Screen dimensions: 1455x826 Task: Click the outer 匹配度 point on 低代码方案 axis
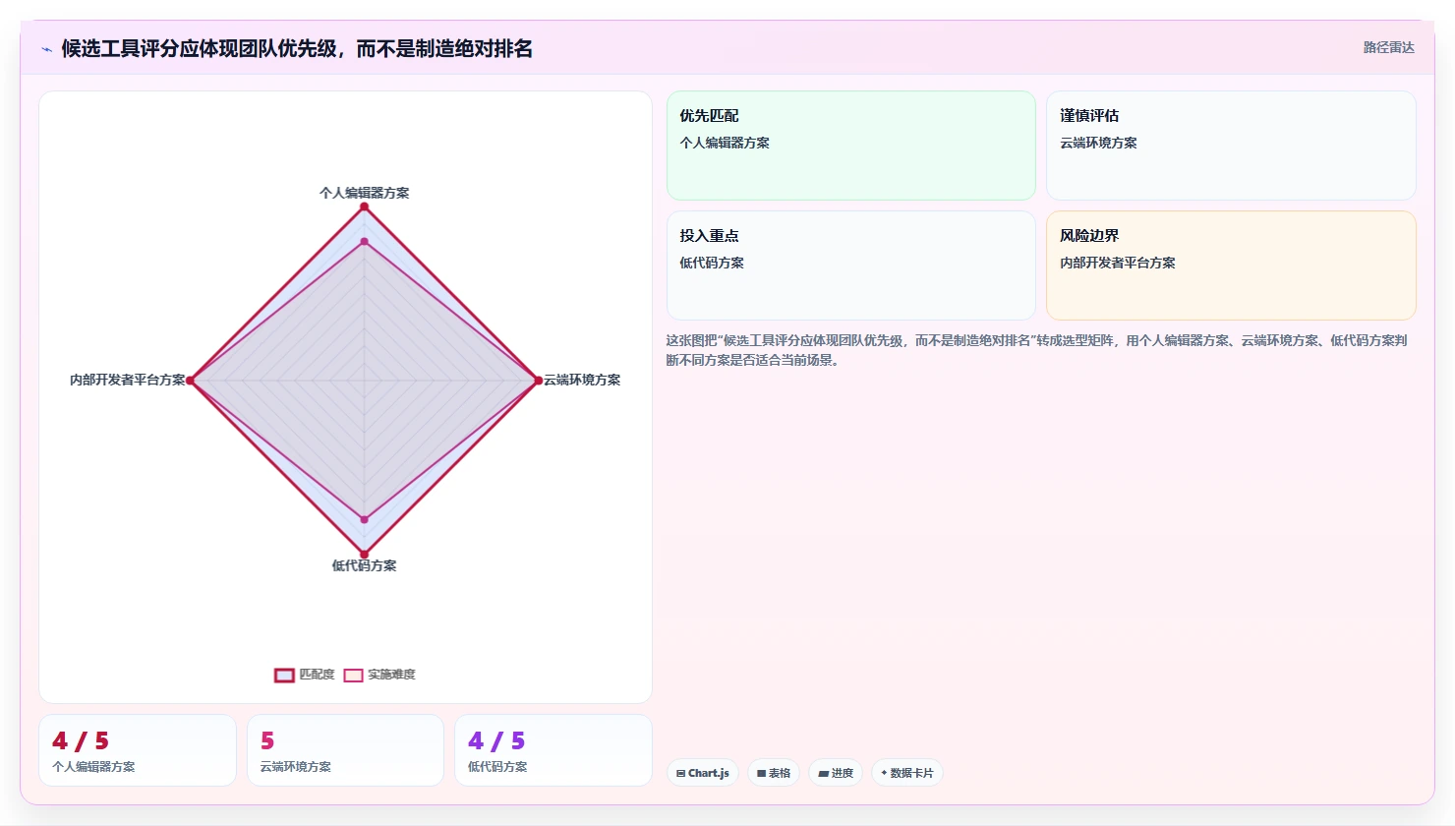point(364,554)
